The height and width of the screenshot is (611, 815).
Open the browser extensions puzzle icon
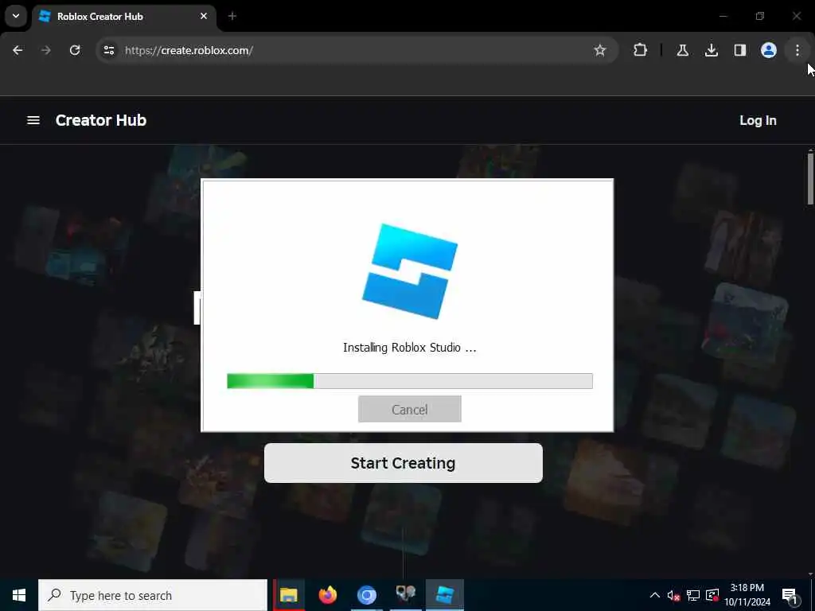pos(641,50)
